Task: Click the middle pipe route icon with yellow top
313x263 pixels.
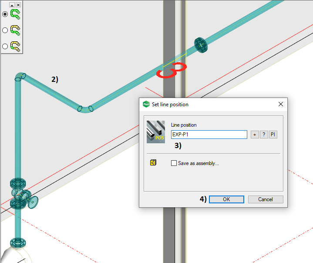Action: point(15,30)
